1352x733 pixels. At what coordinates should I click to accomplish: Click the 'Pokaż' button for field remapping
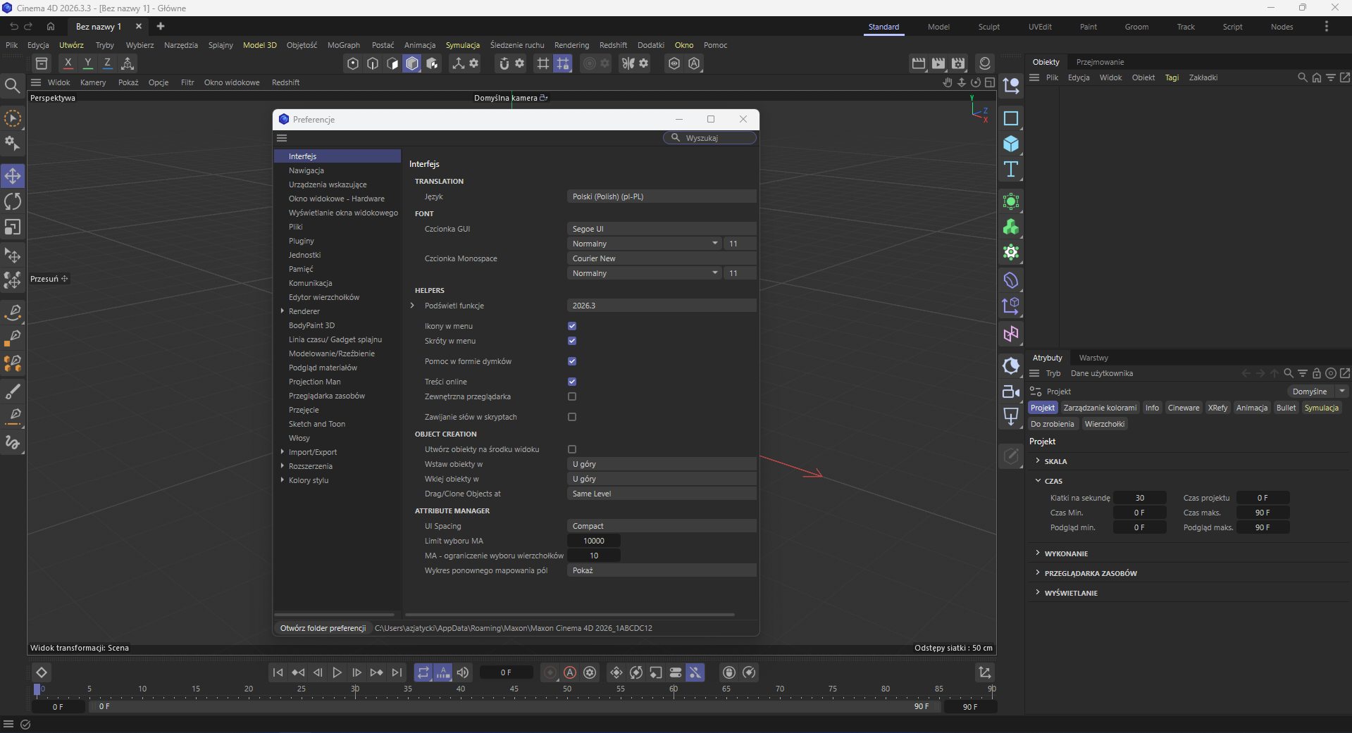[x=662, y=570]
